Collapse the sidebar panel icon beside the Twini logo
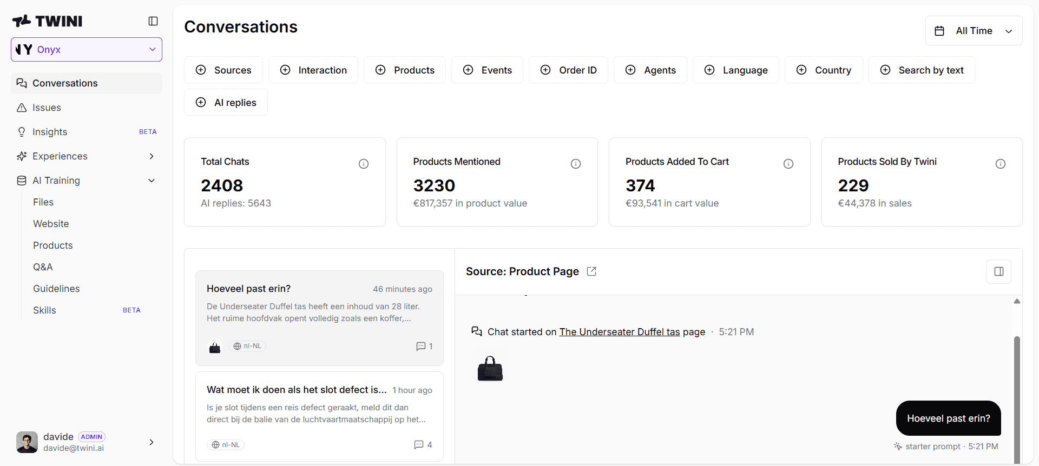This screenshot has height=466, width=1039. [x=153, y=21]
